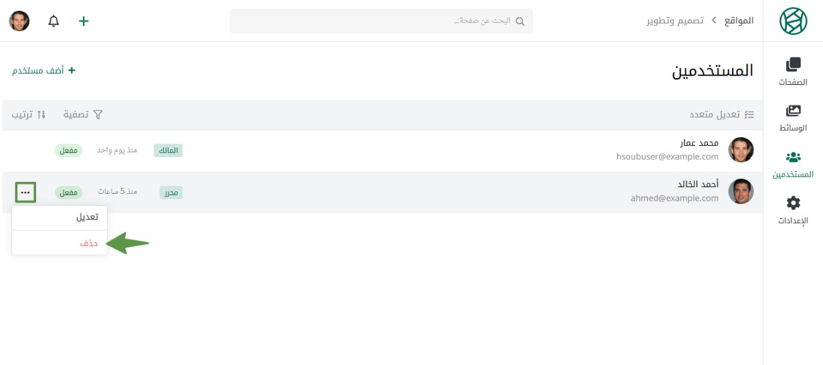Viewport: 823px width, 365px height.
Task: Click the green site logo at top
Action: click(x=793, y=21)
